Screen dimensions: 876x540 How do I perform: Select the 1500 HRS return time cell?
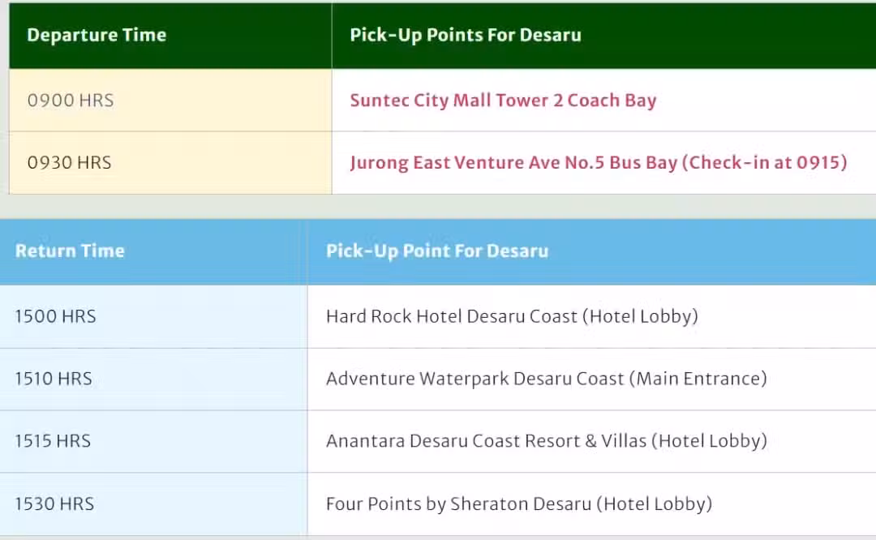[153, 317]
